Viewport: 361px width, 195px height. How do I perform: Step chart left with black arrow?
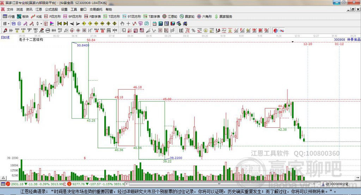pos(72,24)
